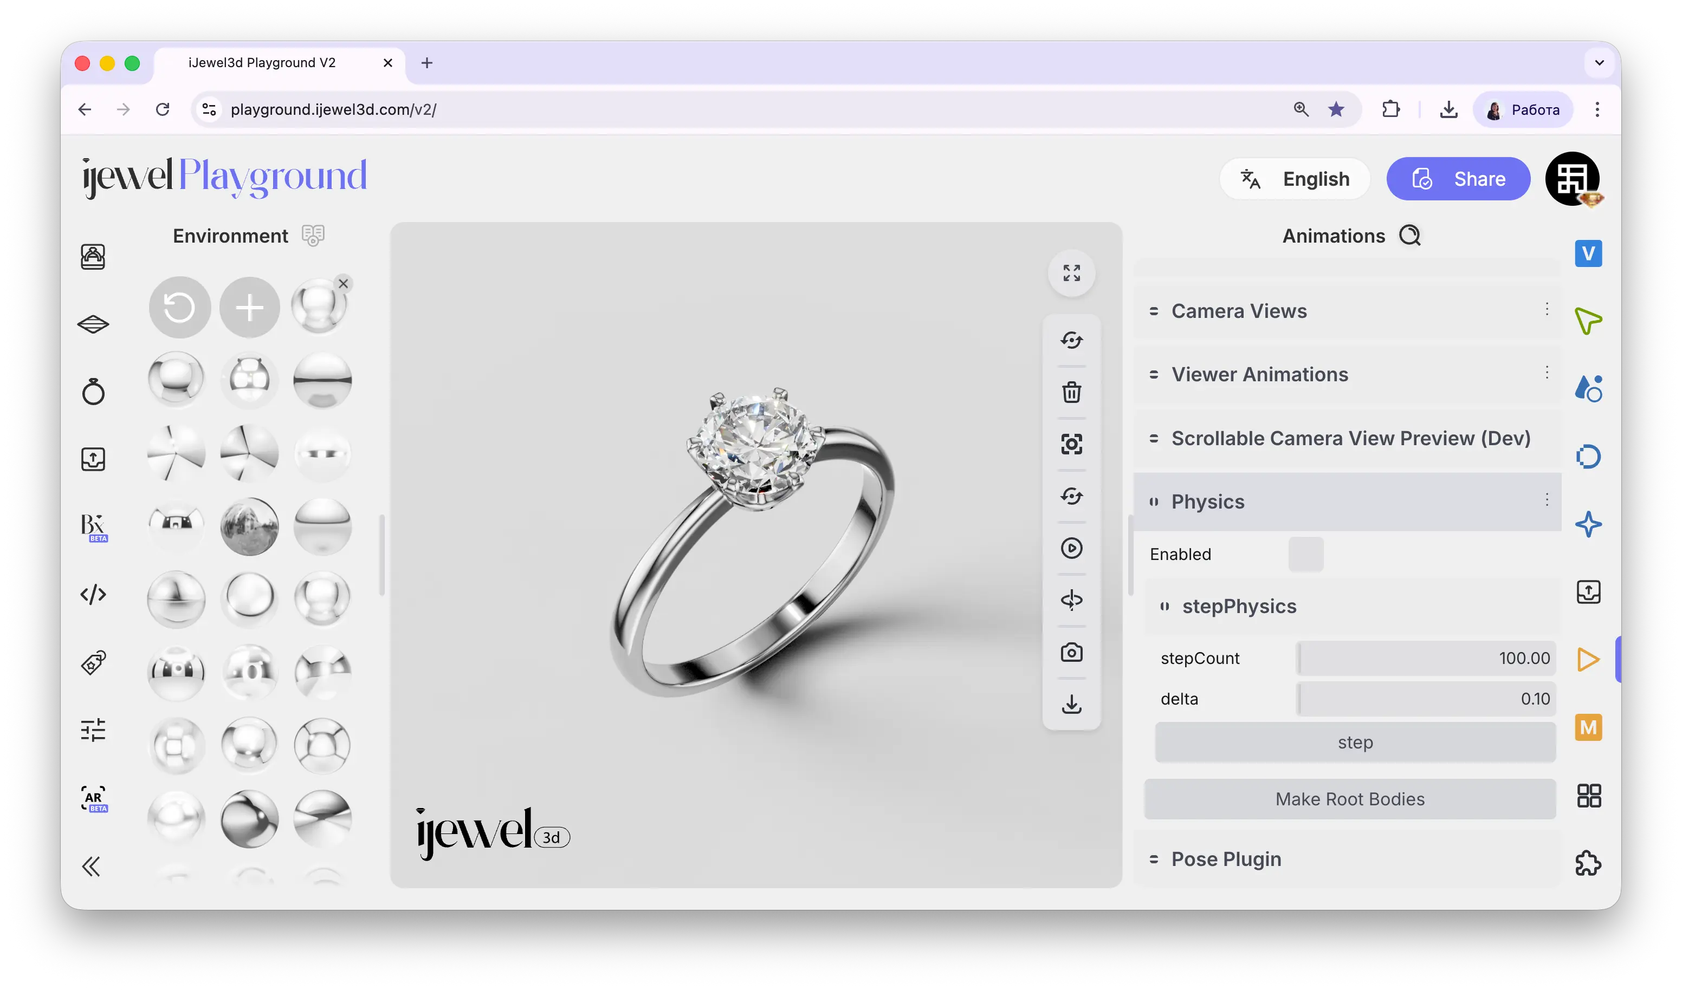1682x990 pixels.
Task: Reset environment with the circular arrow button
Action: [x=179, y=308]
